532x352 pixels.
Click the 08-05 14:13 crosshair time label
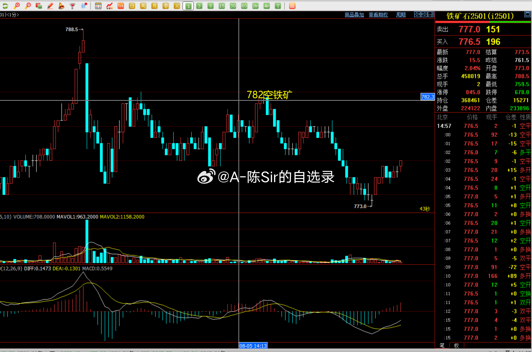(x=253, y=346)
